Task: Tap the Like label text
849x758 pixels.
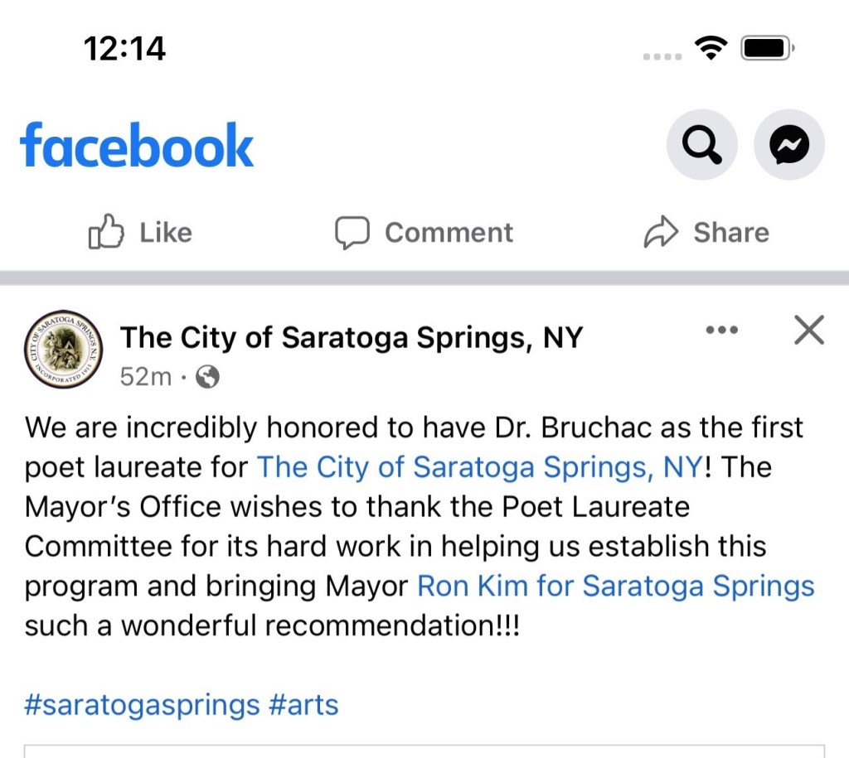Action: coord(166,233)
